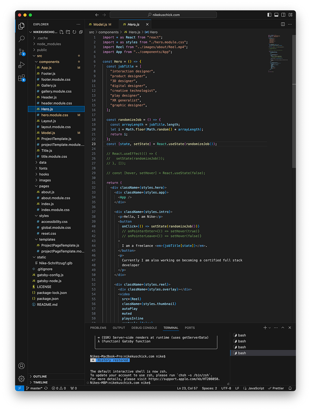Open the Accounts menu icon

pyautogui.click(x=22, y=366)
